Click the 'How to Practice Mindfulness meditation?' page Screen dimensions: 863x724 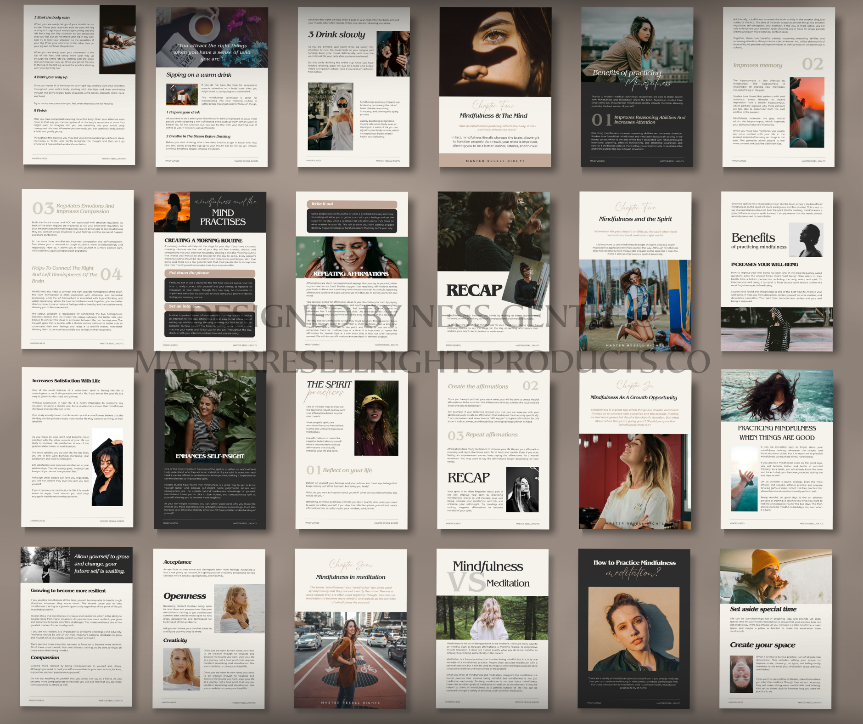[634, 628]
